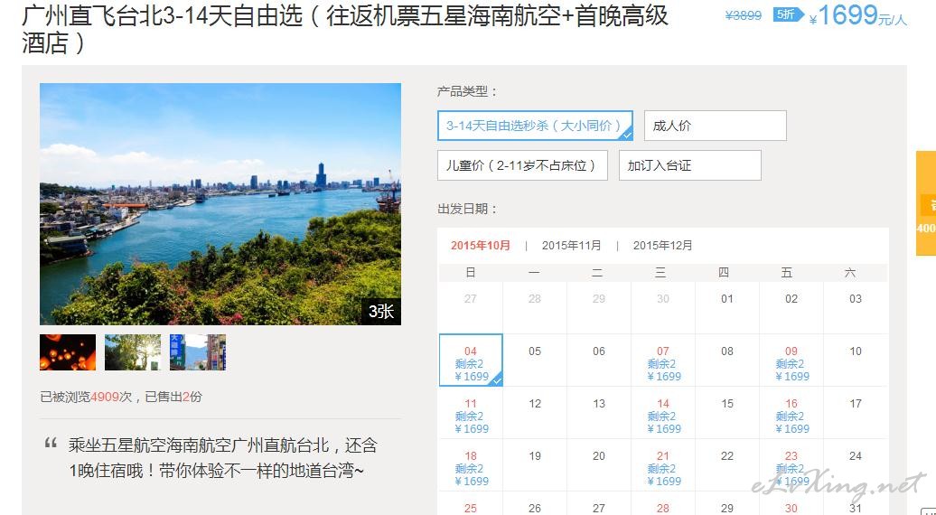
Task: Click the 5折 discount tag
Action: coord(788,14)
